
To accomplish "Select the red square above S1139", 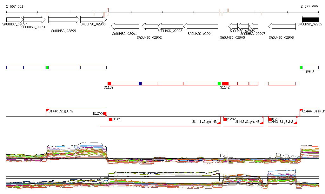I will click(109, 84).
